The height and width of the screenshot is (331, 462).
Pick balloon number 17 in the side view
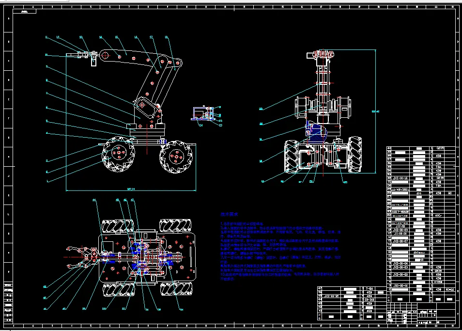151,37
